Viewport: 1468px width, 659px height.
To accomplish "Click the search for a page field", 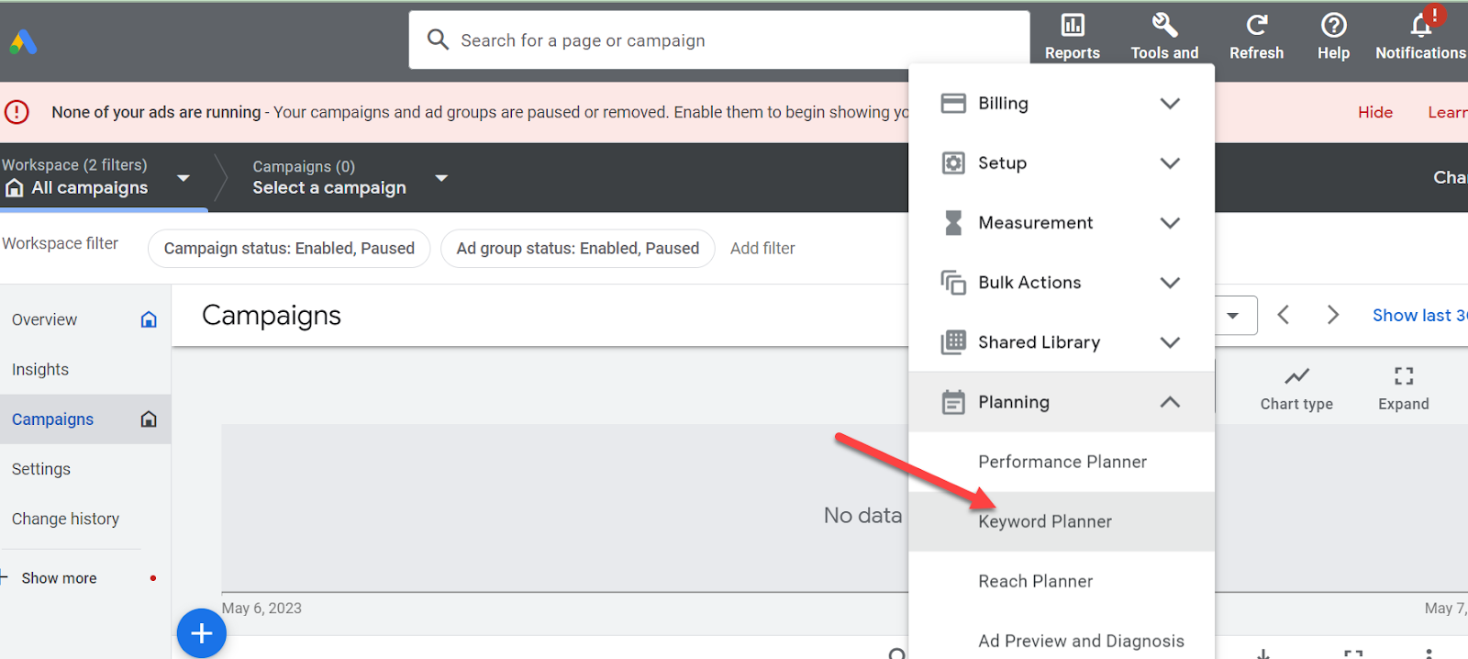I will point(719,39).
